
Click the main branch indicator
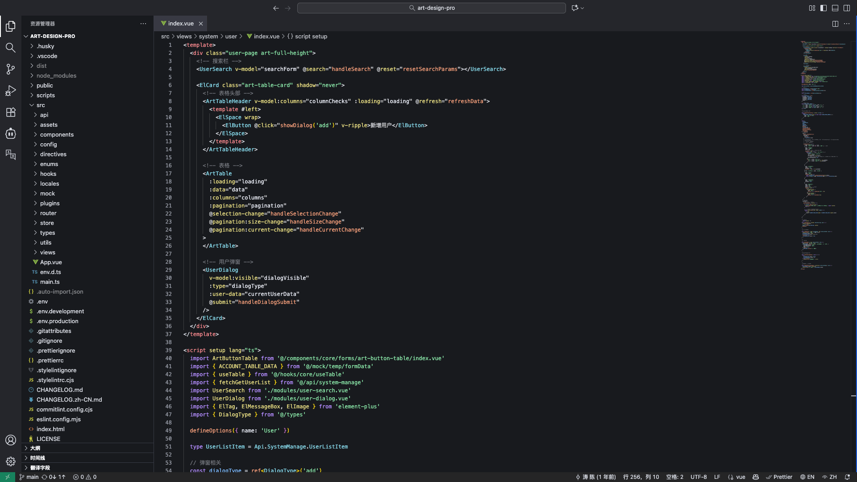pyautogui.click(x=29, y=477)
